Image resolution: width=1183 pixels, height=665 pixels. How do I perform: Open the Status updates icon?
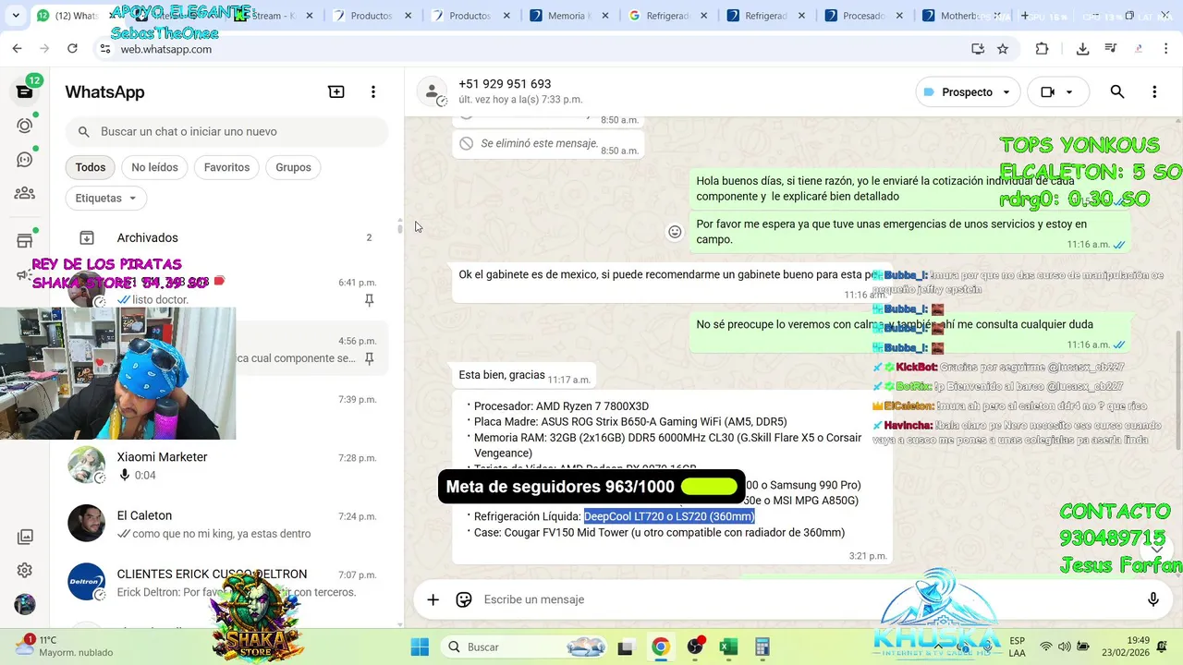click(25, 126)
